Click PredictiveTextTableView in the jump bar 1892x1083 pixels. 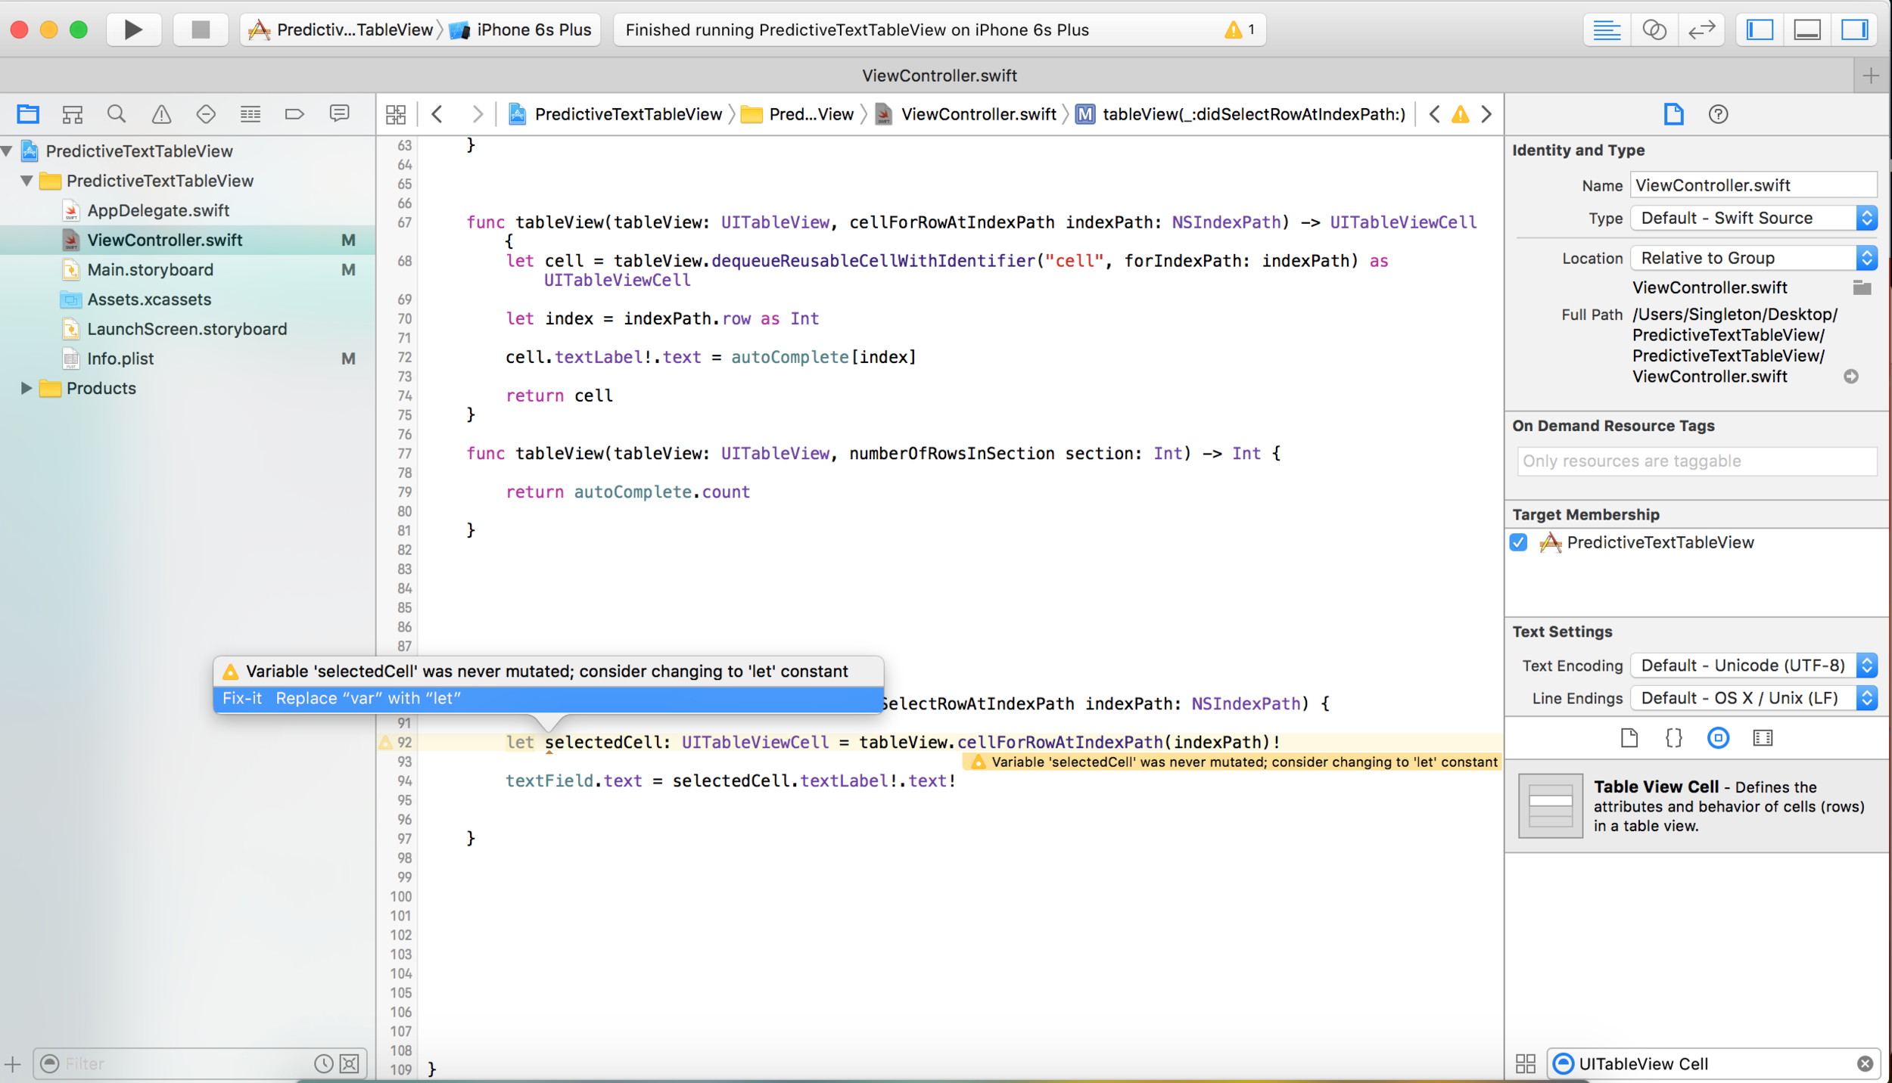coord(615,114)
